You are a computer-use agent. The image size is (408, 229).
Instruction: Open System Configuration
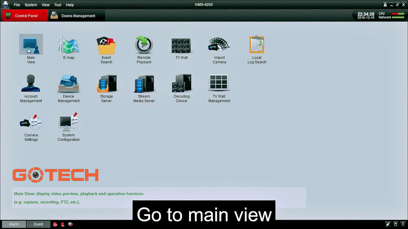point(69,122)
